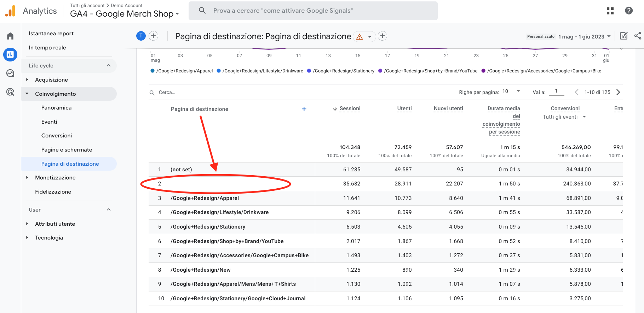The height and width of the screenshot is (313, 644).
Task: Open Istantanea report
Action: (51, 34)
